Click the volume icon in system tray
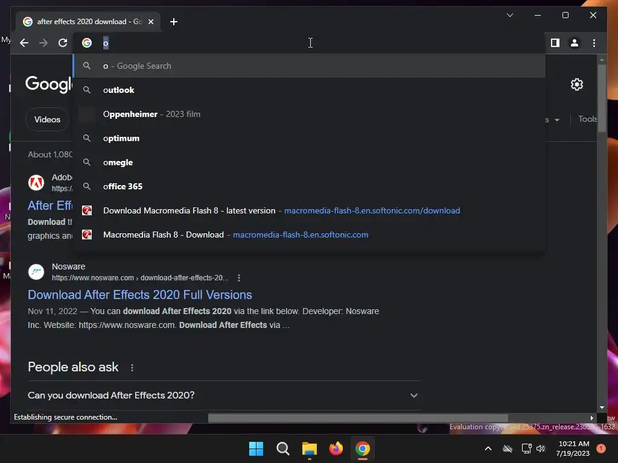Viewport: 618px width, 463px height. tap(541, 449)
